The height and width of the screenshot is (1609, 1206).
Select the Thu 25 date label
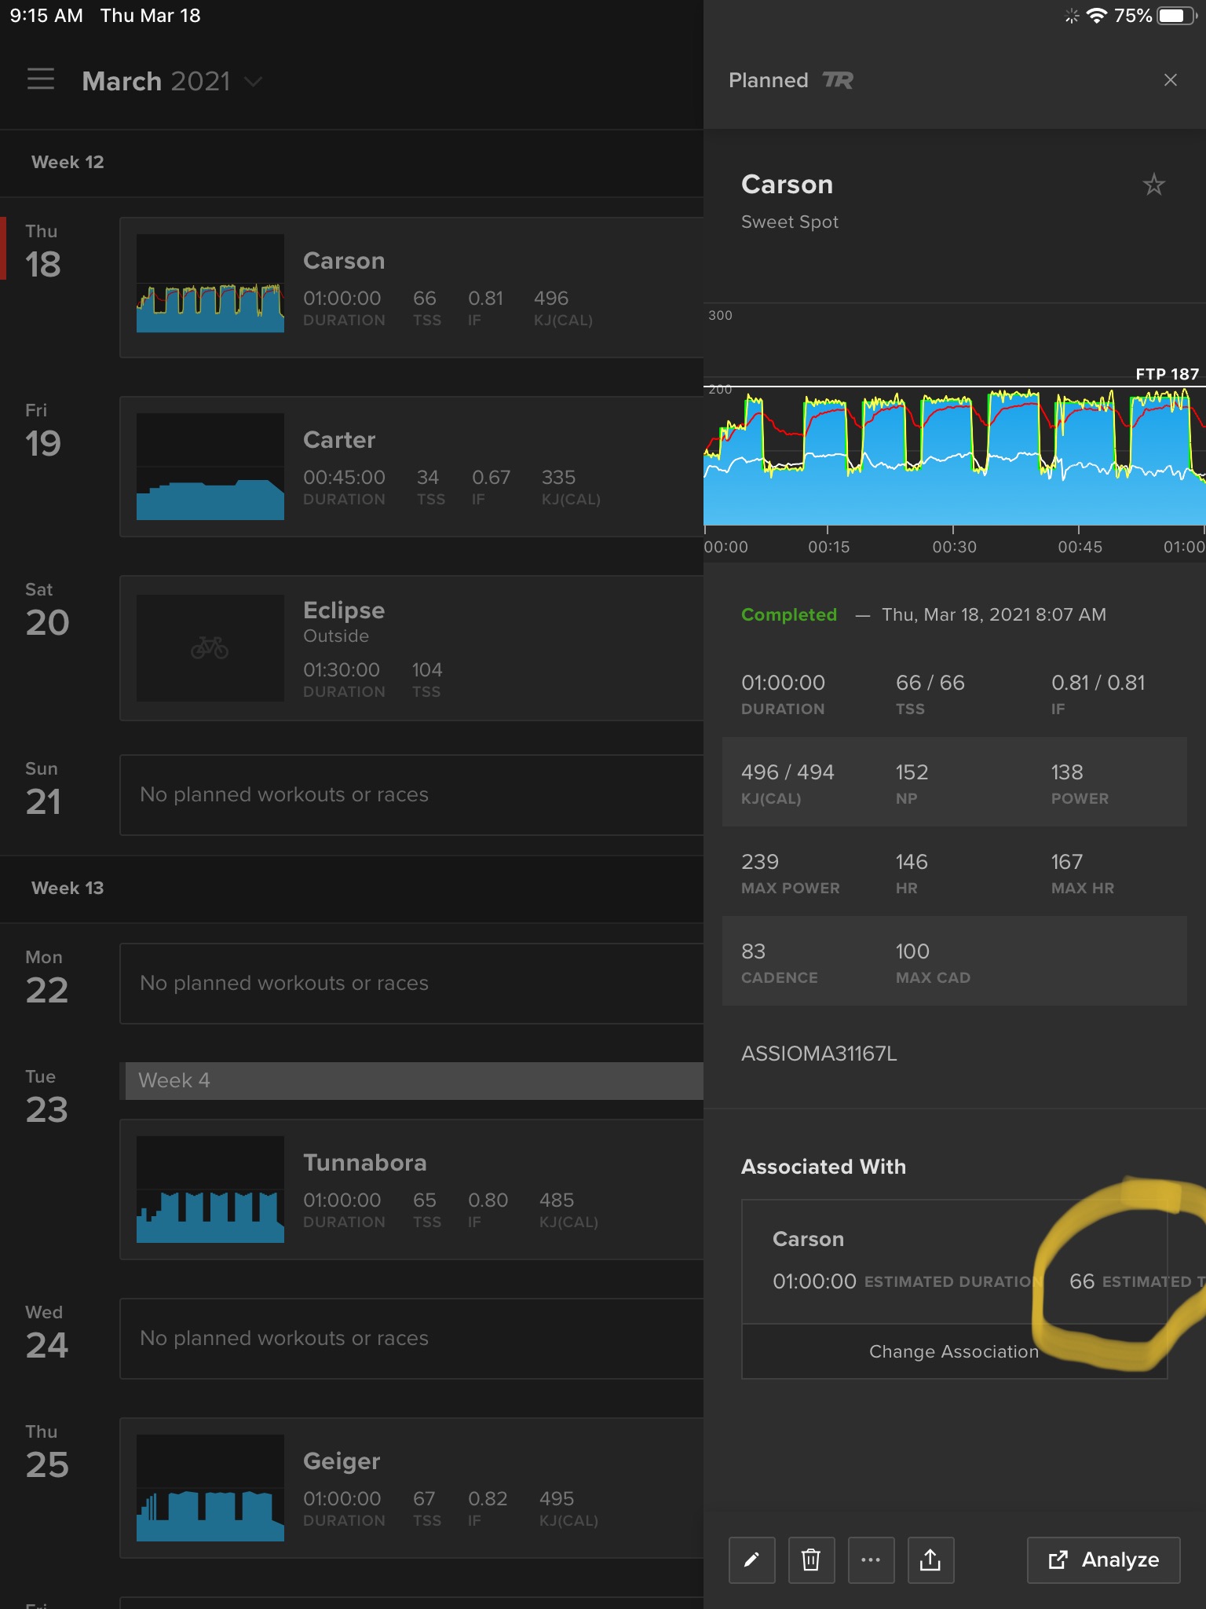coord(47,1452)
